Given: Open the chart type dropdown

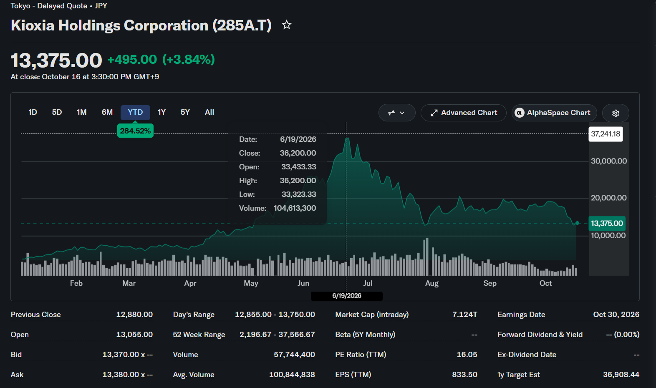Looking at the screenshot, I should [x=397, y=113].
